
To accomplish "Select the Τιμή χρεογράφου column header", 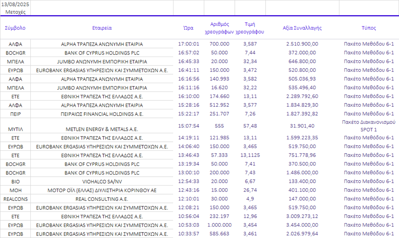I will point(250,28).
